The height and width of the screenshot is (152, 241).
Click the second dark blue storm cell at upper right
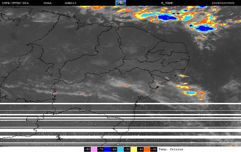(x=204, y=28)
